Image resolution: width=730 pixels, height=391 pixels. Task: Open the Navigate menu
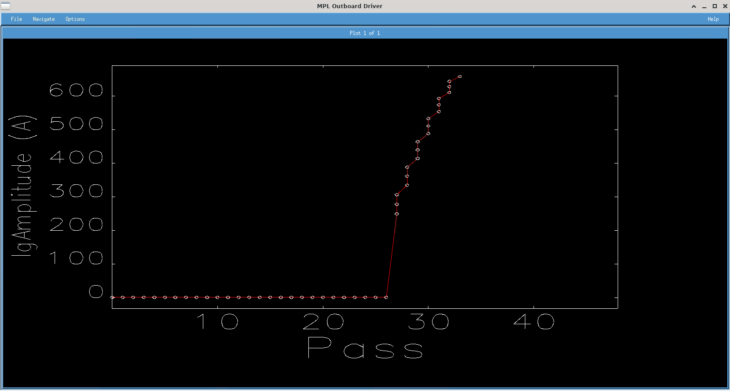[x=44, y=19]
